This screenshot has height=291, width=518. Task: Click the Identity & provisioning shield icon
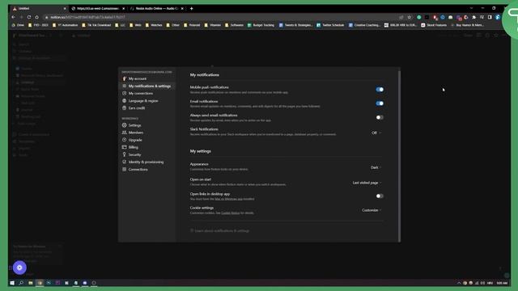pos(124,162)
